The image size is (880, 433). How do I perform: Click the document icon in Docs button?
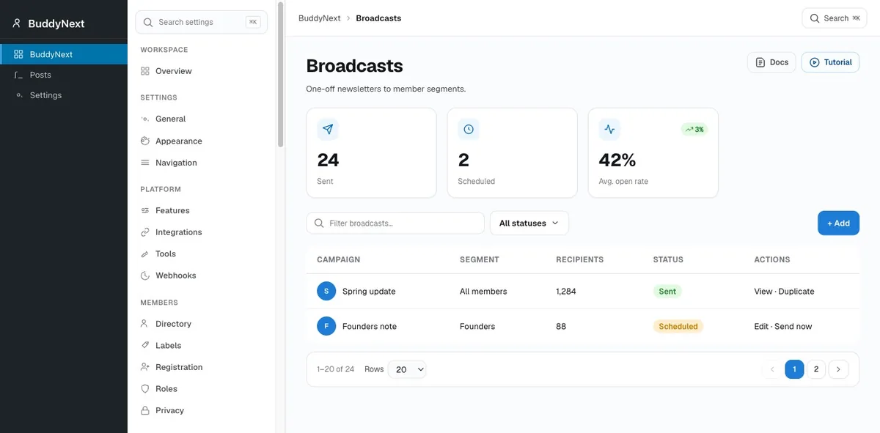pos(760,62)
